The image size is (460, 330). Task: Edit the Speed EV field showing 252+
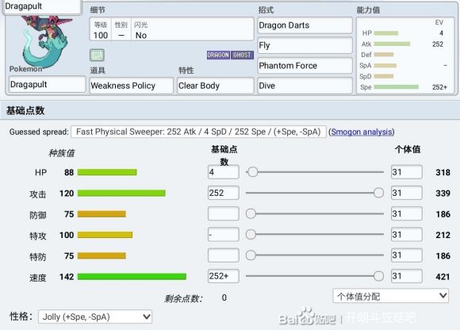coord(223,276)
